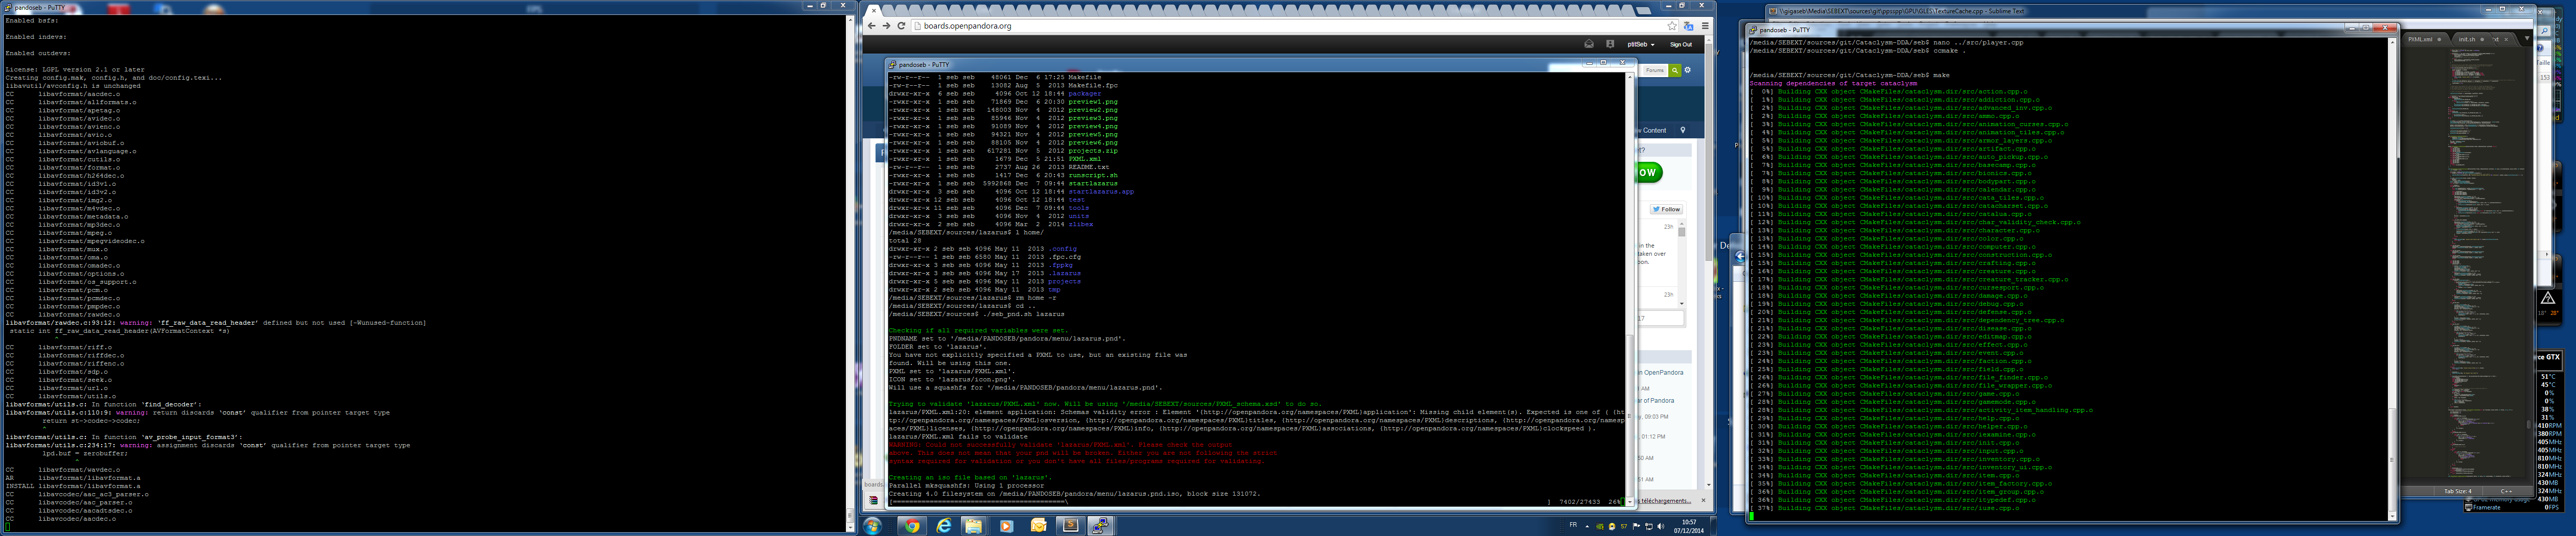The image size is (2576, 536).
Task: Open forum messages inbox envelope icon
Action: [1589, 44]
